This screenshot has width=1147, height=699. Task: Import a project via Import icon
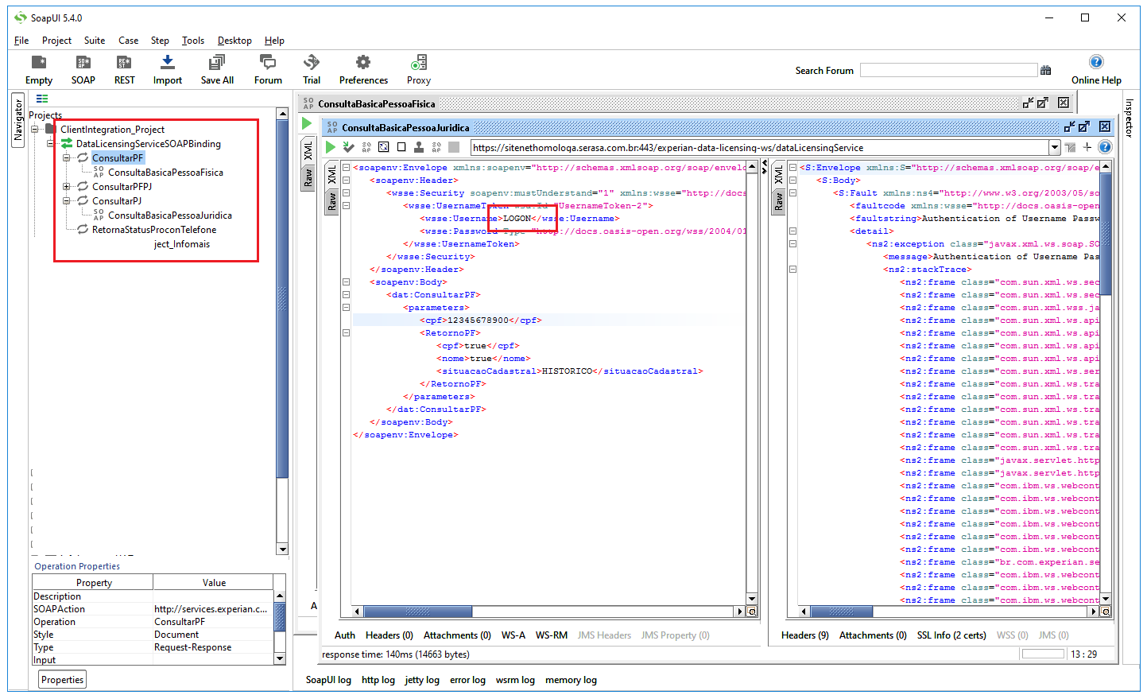click(x=168, y=70)
